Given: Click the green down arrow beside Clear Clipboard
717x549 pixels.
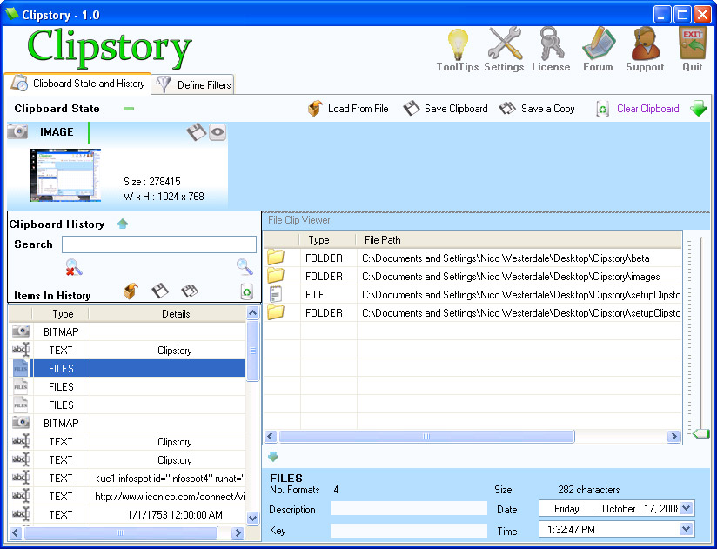Looking at the screenshot, I should tap(698, 109).
